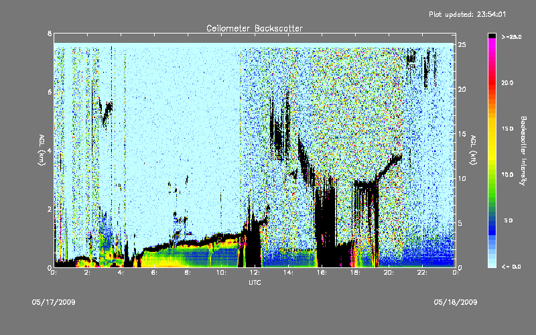Screen dimensions: 536x335
Task: Click the 20 kft tick on right axis
Action: [x=462, y=89]
